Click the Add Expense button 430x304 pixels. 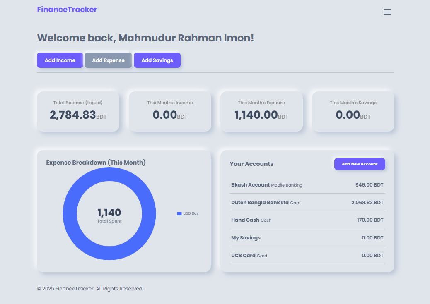[x=108, y=60]
